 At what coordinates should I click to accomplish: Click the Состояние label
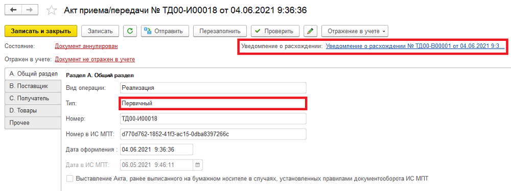click(20, 46)
